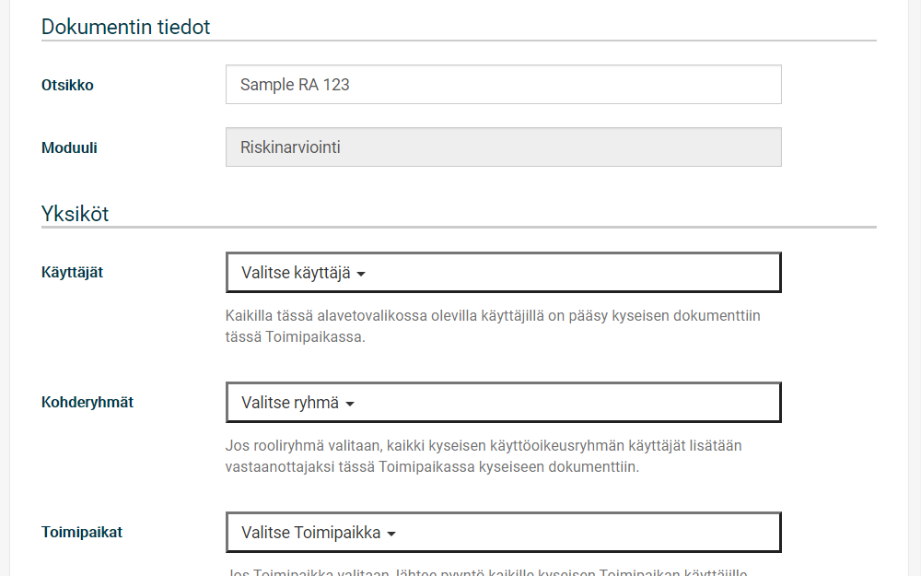This screenshot has height=576, width=921.
Task: Select the Kohderyhmät label
Action: [x=87, y=402]
